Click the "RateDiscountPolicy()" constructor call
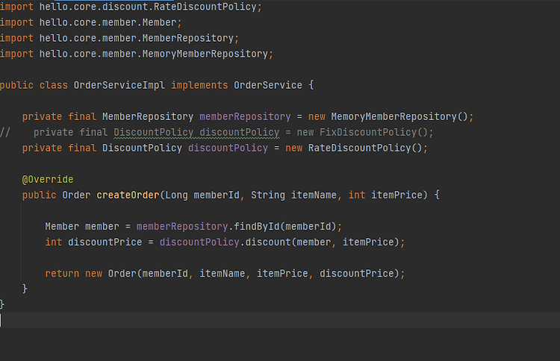The width and height of the screenshot is (560, 361). coord(365,148)
